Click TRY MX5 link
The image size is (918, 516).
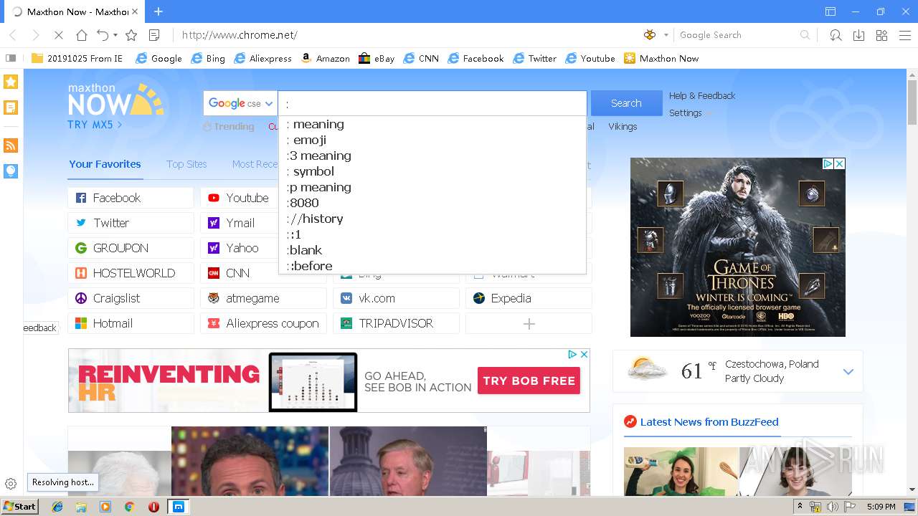point(95,125)
